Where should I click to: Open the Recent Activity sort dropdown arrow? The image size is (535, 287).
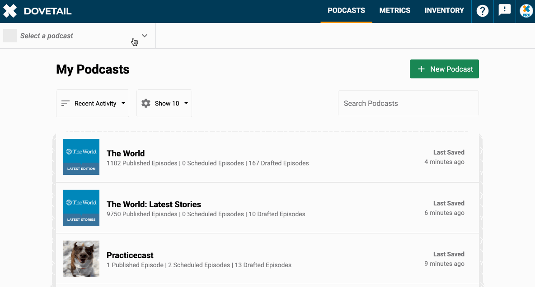tap(123, 103)
